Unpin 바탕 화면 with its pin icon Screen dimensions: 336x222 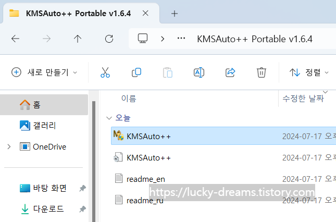coord(82,188)
